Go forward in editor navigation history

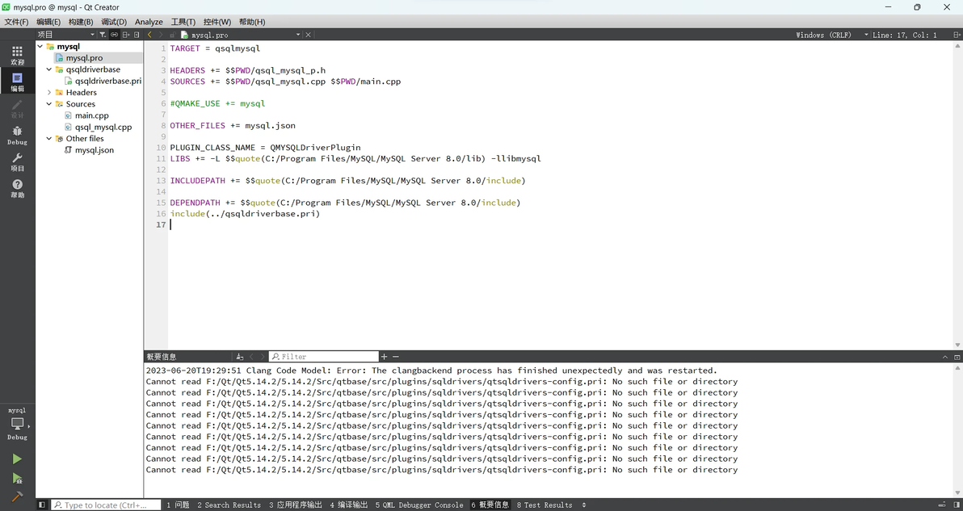[x=161, y=35]
